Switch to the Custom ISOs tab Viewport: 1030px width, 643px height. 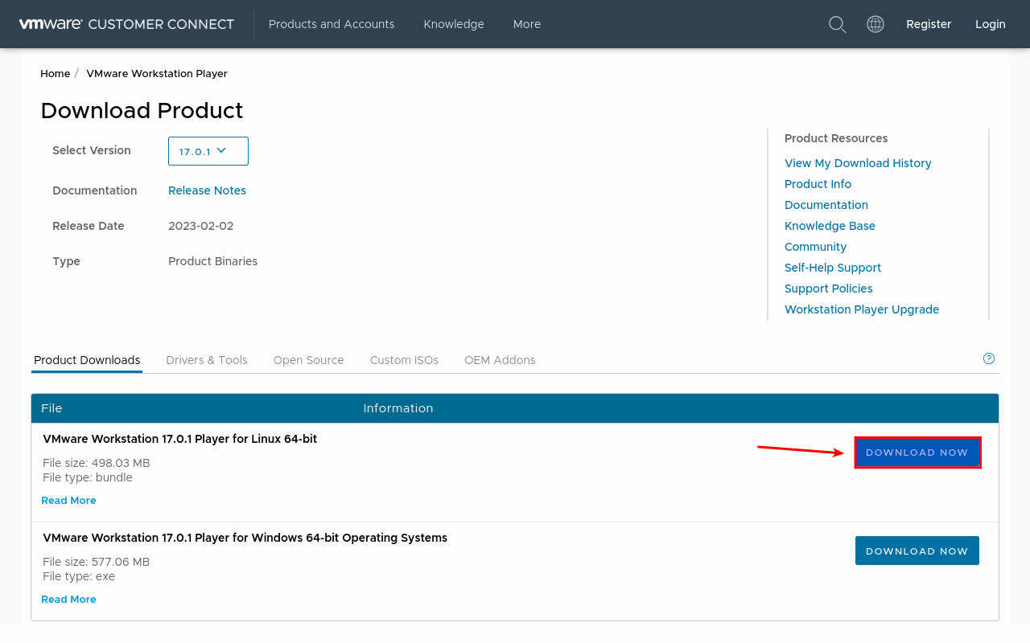(x=404, y=360)
